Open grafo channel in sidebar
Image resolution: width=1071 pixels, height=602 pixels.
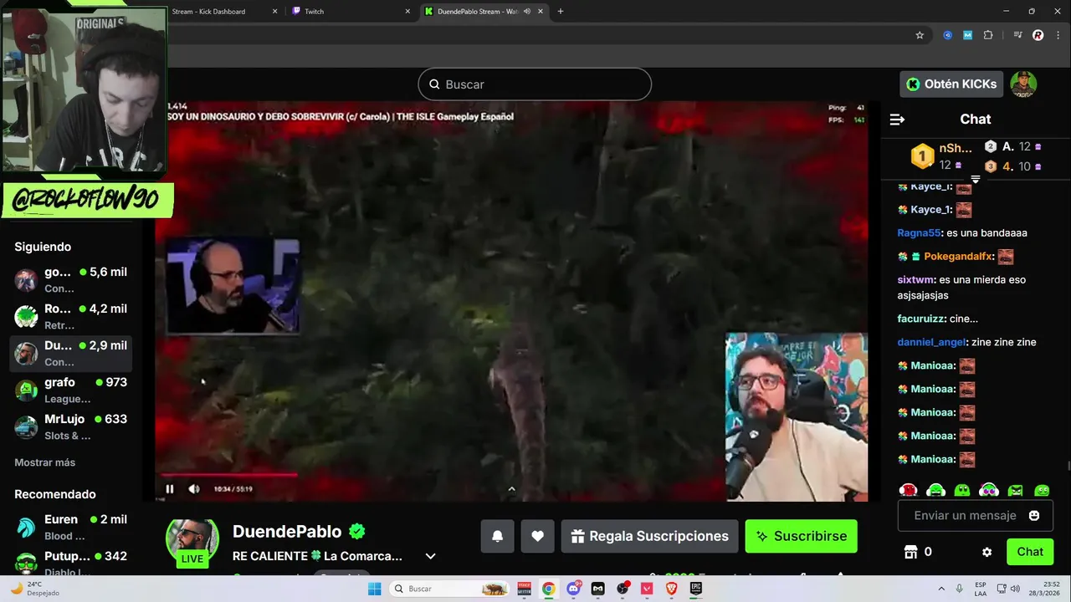pyautogui.click(x=71, y=390)
